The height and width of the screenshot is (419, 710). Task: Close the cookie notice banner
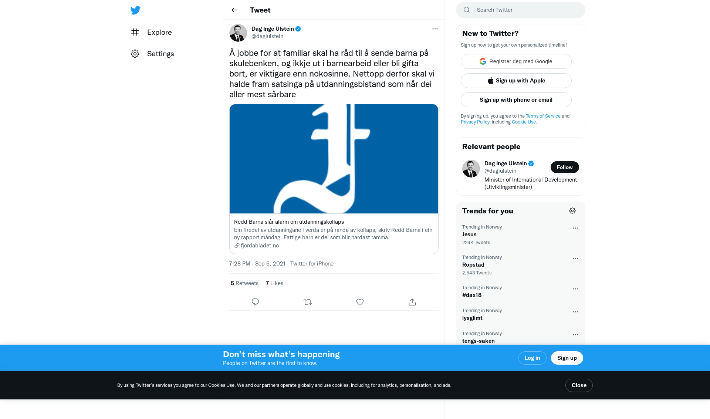tap(579, 385)
